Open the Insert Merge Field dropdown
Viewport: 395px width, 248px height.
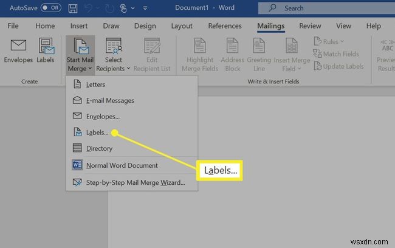(x=292, y=55)
